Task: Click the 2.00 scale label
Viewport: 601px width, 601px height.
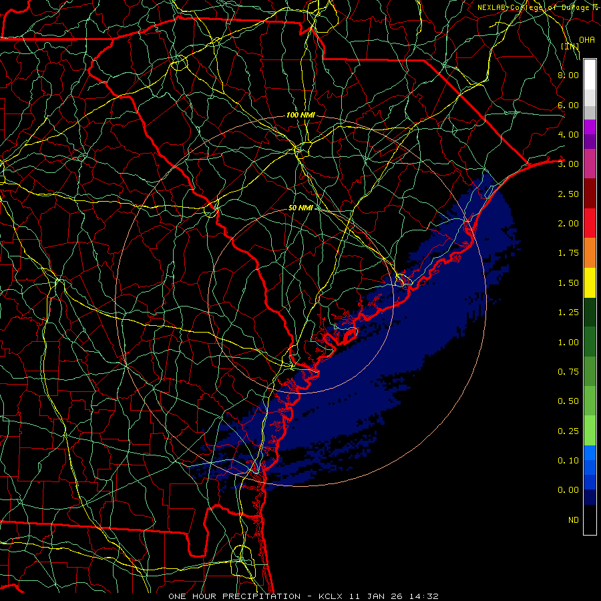Action: pyautogui.click(x=568, y=224)
